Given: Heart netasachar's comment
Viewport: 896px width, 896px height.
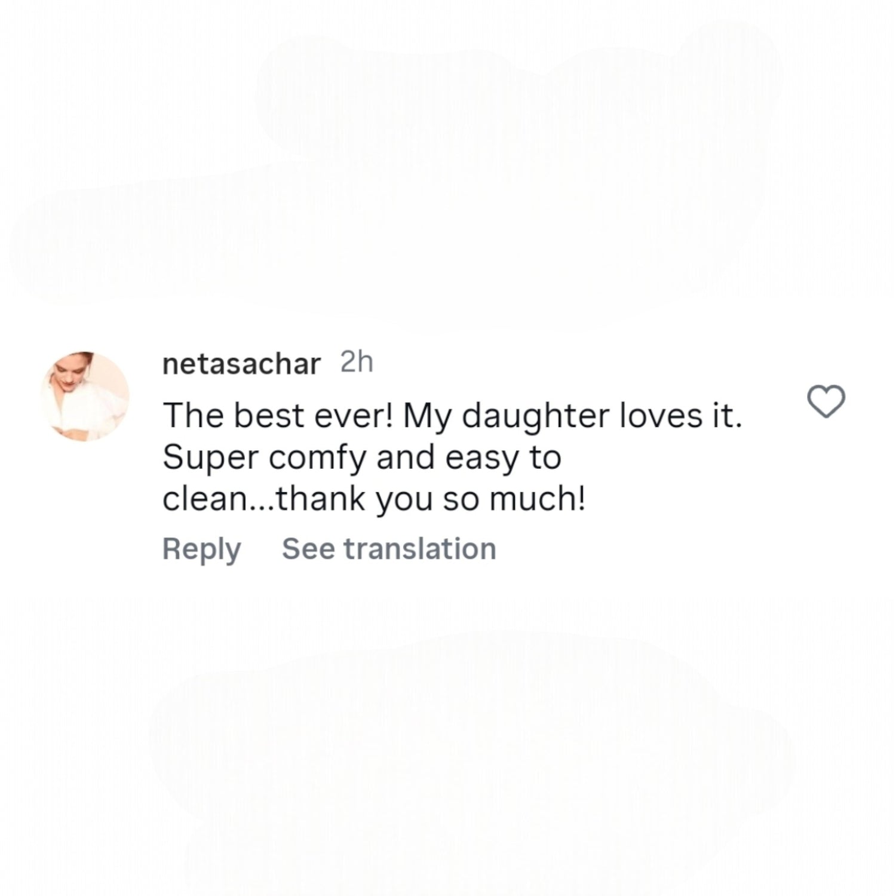Looking at the screenshot, I should tap(826, 401).
